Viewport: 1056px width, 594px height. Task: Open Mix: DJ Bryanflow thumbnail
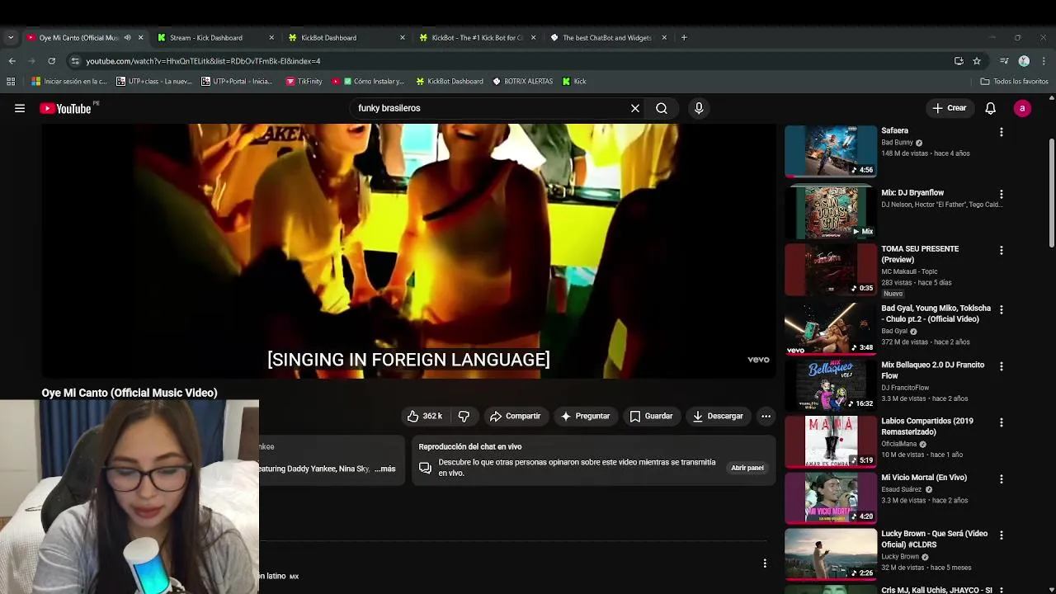pyautogui.click(x=830, y=212)
